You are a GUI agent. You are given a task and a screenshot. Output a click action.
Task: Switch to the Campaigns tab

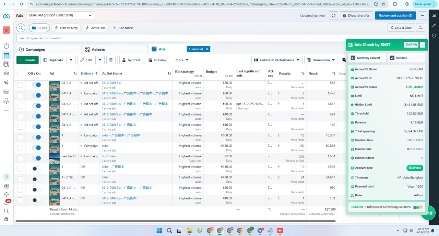point(48,50)
